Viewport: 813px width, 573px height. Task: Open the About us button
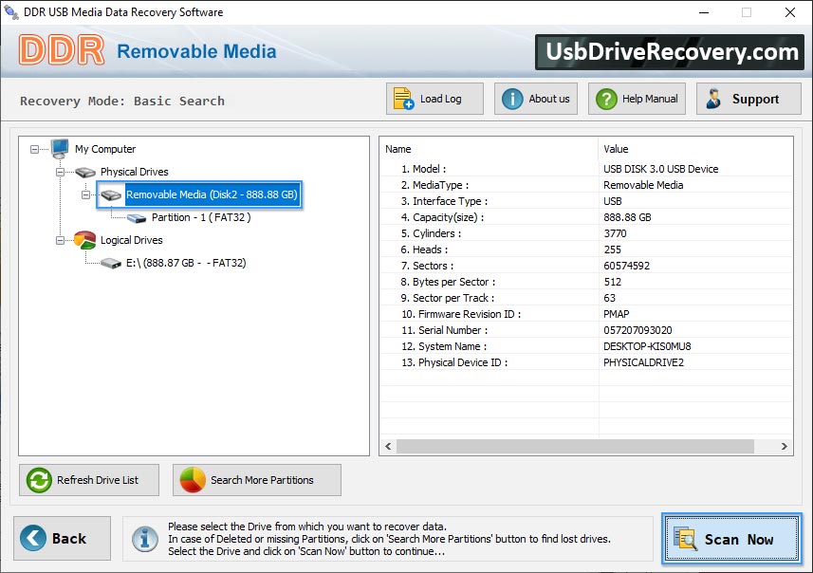(536, 99)
